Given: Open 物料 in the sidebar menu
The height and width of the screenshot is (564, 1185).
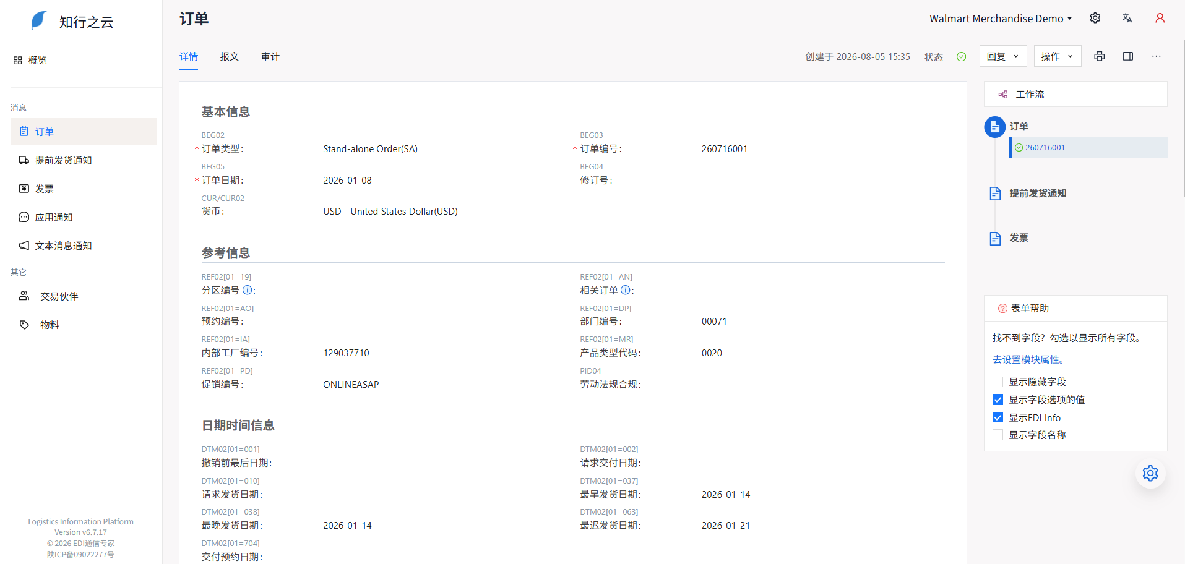Looking at the screenshot, I should [x=50, y=325].
